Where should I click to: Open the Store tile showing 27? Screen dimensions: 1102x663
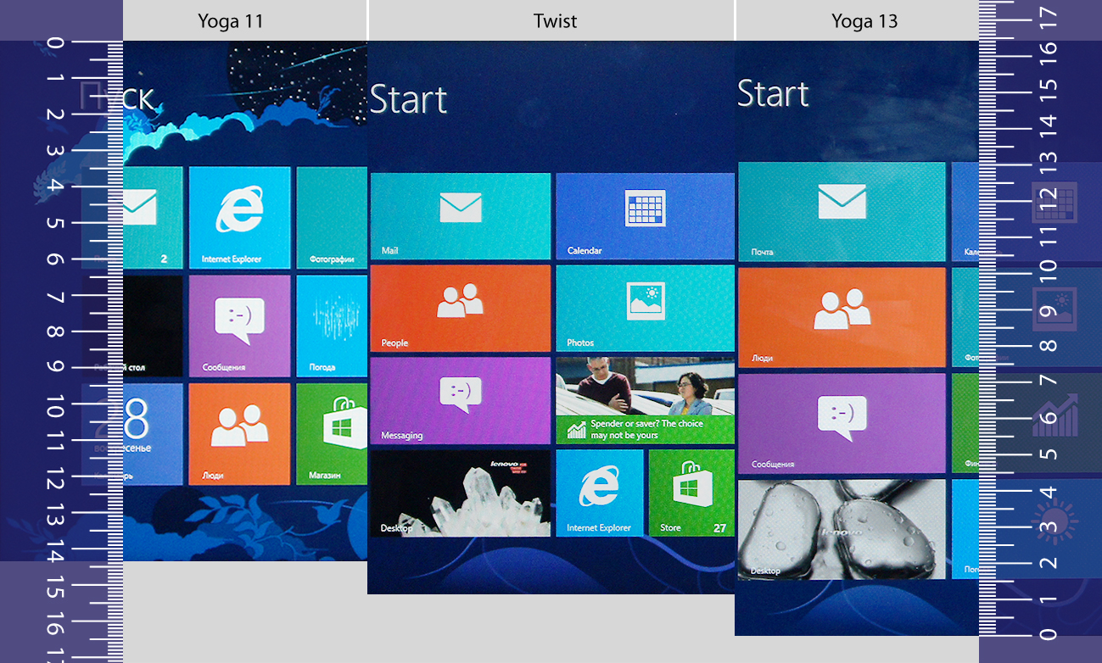[691, 493]
